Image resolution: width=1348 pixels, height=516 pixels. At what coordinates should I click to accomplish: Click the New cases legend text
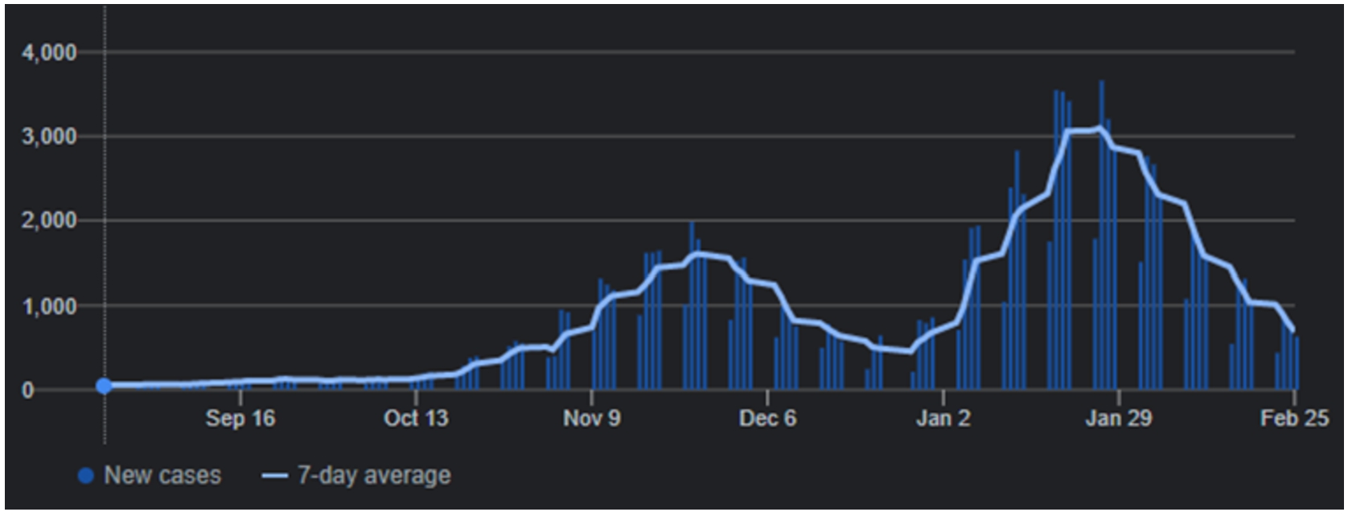pyautogui.click(x=162, y=476)
